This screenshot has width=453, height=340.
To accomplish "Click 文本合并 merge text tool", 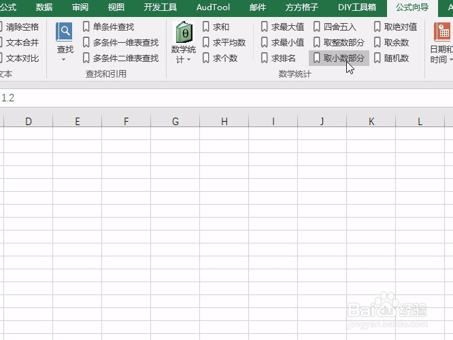I will click(19, 42).
